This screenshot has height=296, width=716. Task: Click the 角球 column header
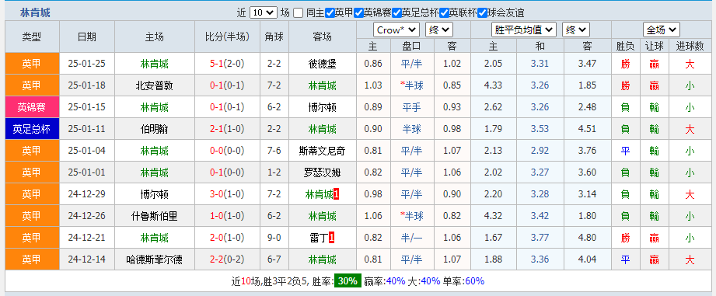click(x=274, y=37)
